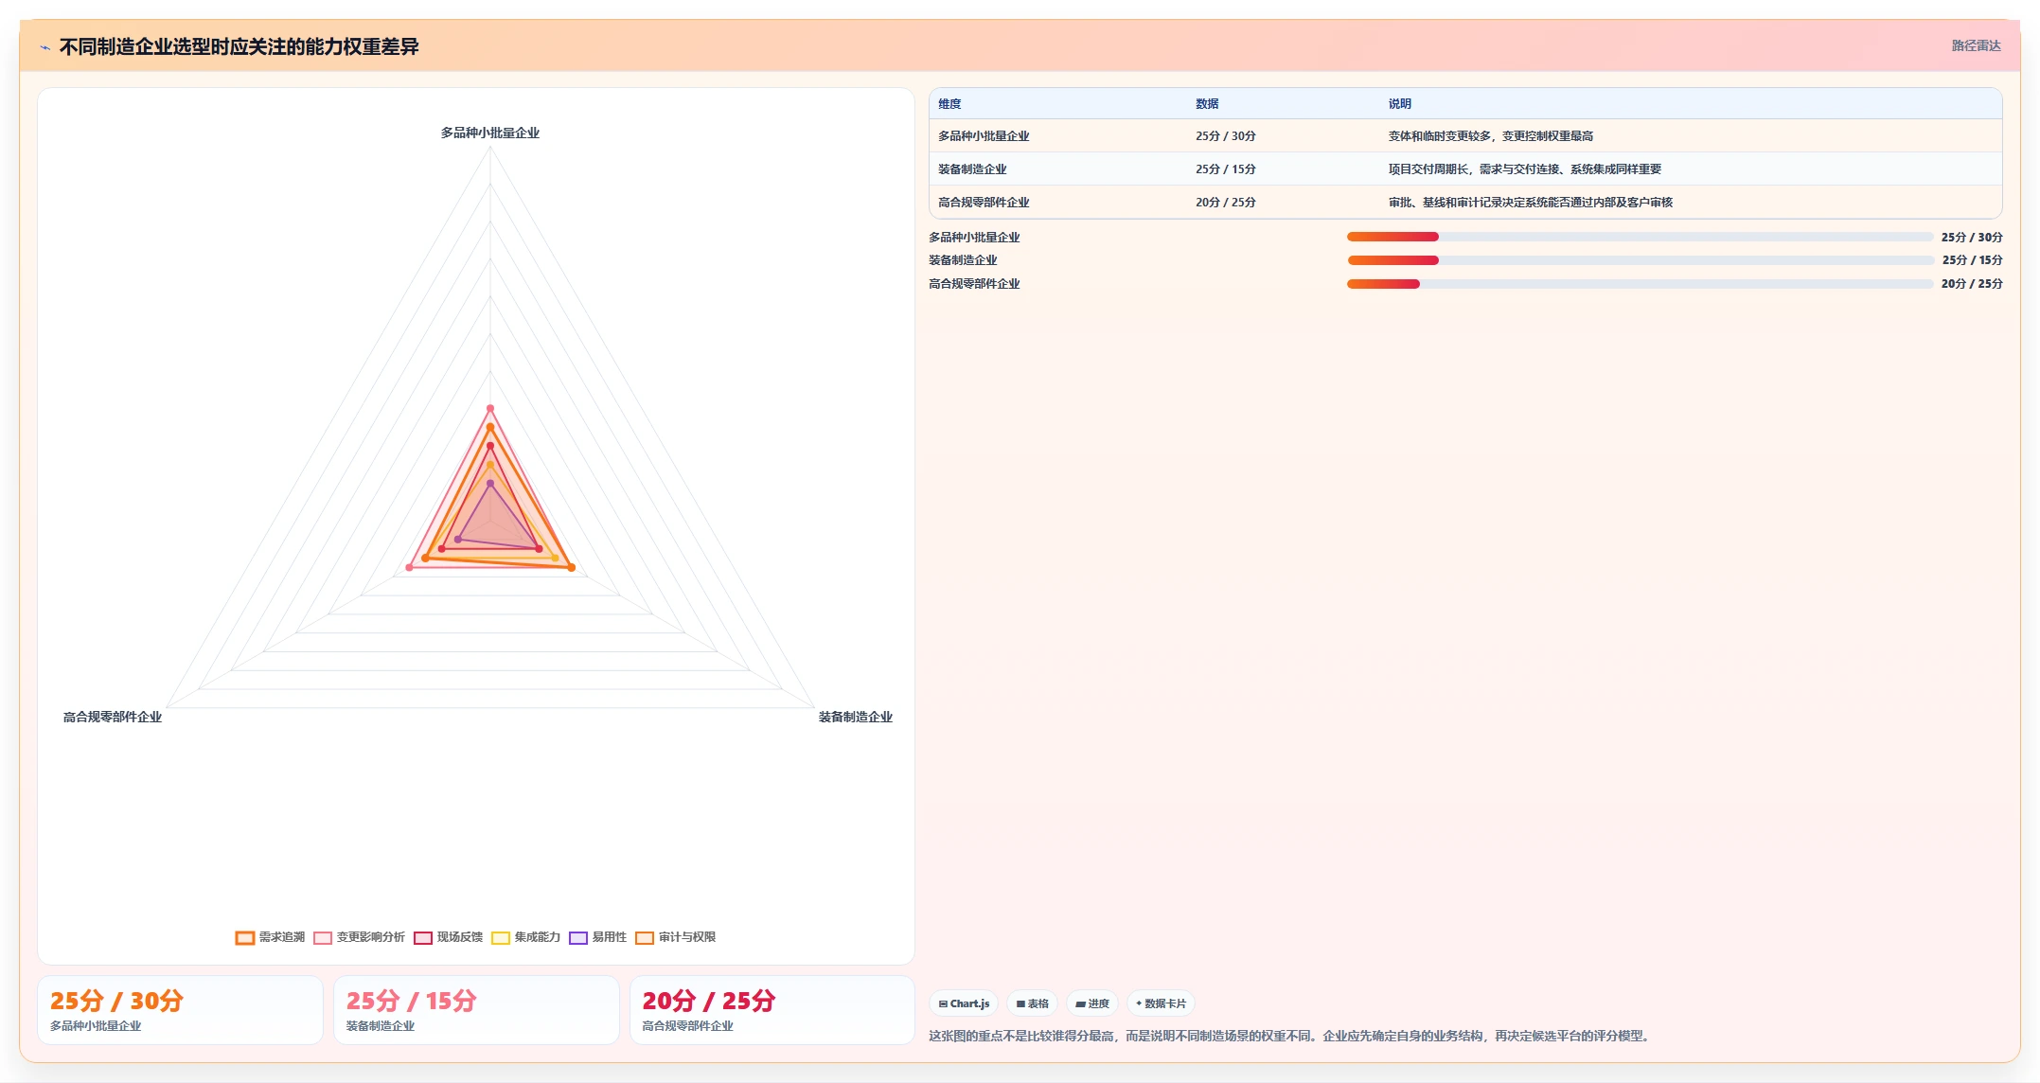This screenshot has width=2040, height=1083.
Task: Select the Chart.js tag chip
Action: (x=964, y=1003)
